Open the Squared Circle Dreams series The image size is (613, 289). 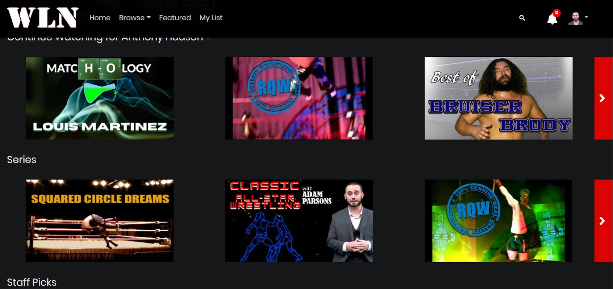(100, 221)
